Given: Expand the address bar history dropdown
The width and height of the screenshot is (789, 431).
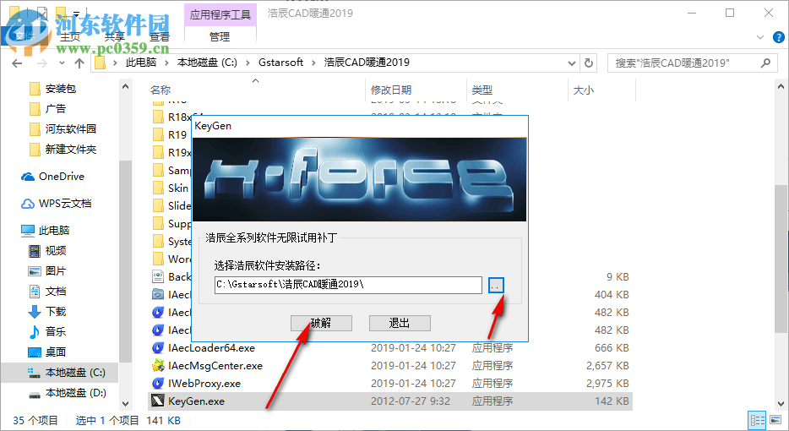Looking at the screenshot, I should (572, 63).
